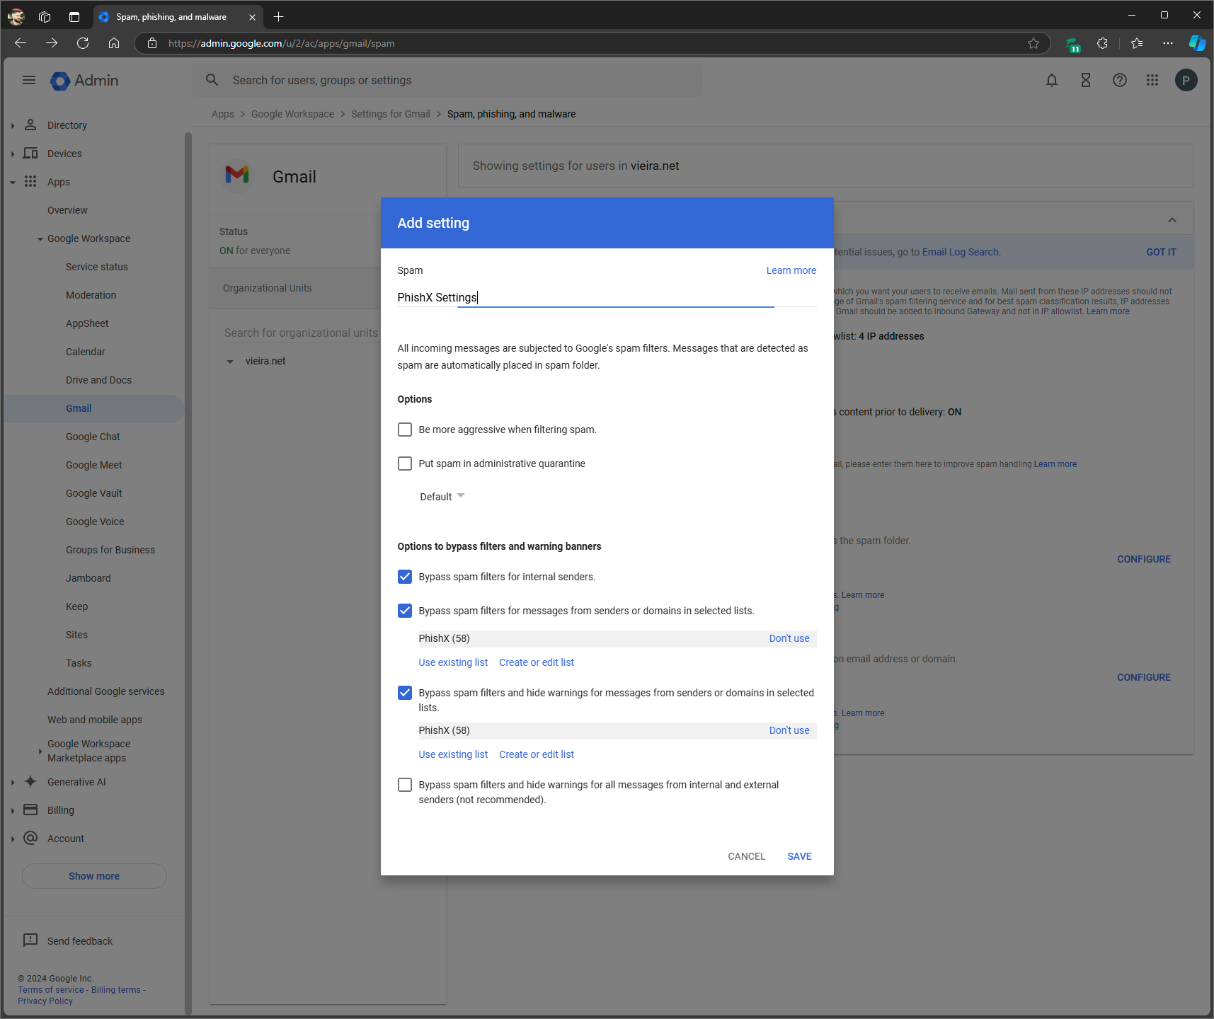Click Show more in sidebar
This screenshot has width=1214, height=1019.
click(x=94, y=876)
